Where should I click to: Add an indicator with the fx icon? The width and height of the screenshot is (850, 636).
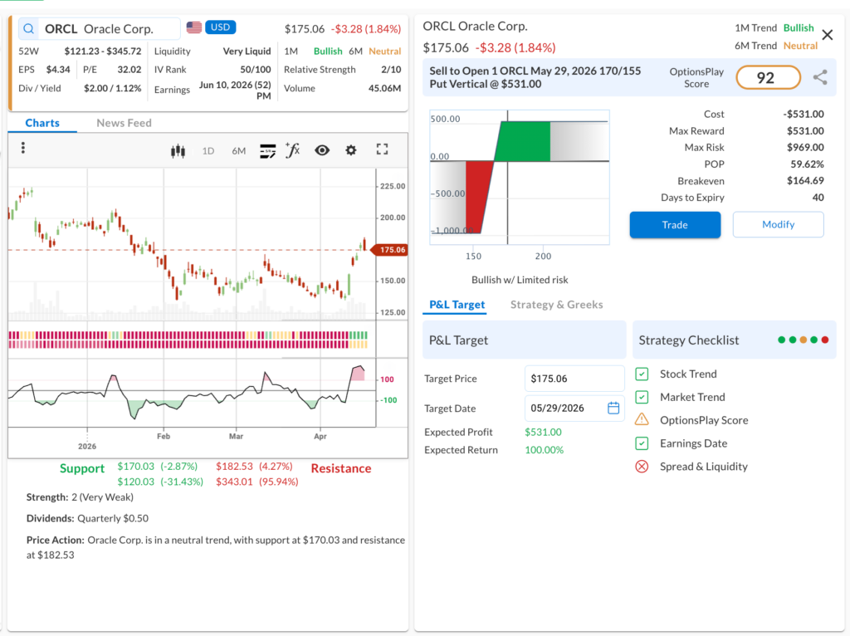tap(292, 150)
